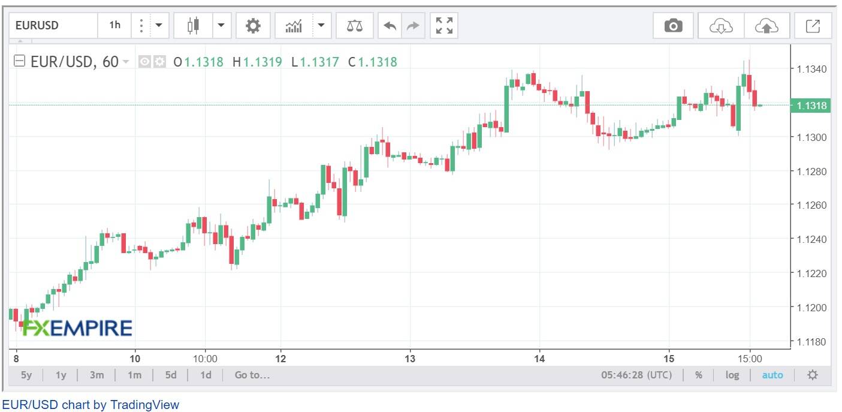Click the 1.1300 price axis label
The height and width of the screenshot is (412, 842).
tap(811, 137)
